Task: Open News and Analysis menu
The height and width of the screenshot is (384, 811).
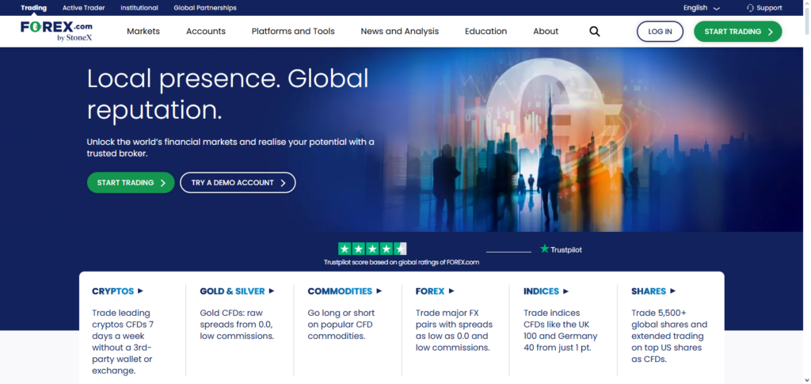Action: coord(400,32)
